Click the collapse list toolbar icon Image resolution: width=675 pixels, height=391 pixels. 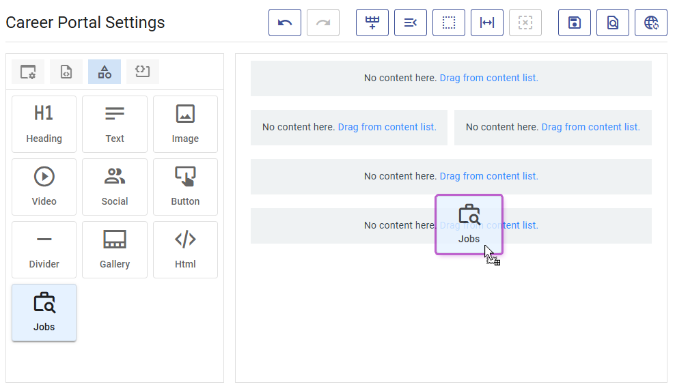pos(411,23)
